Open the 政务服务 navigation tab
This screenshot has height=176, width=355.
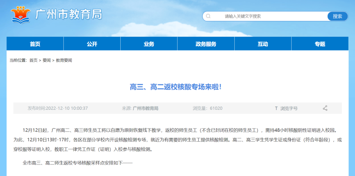[206, 44]
